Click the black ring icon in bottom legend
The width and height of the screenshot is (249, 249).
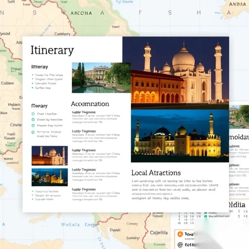[x=180, y=245]
